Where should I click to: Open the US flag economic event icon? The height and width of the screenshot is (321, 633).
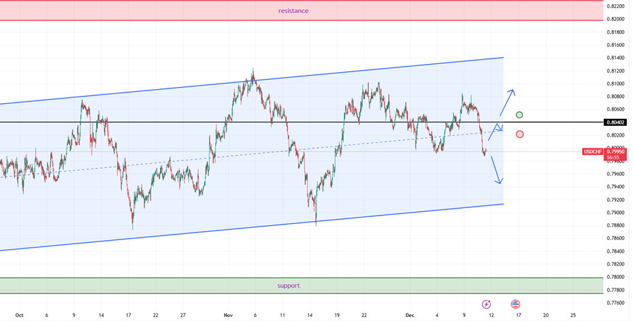coord(515,304)
